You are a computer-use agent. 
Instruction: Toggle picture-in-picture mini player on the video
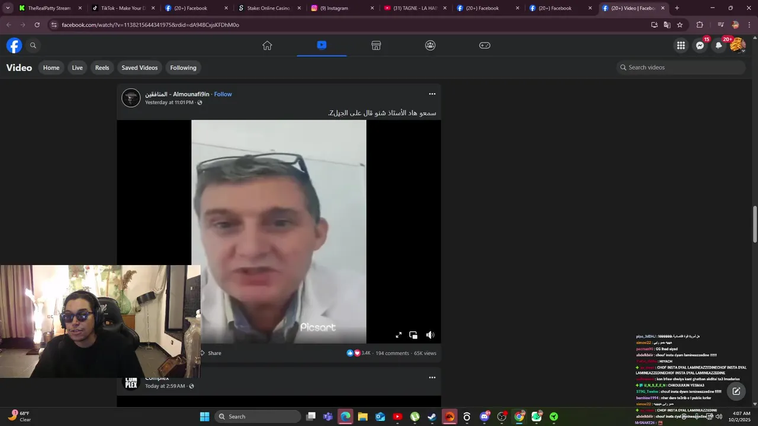coord(413,335)
